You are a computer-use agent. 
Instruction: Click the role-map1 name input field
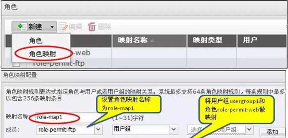pyautogui.click(x=68, y=117)
